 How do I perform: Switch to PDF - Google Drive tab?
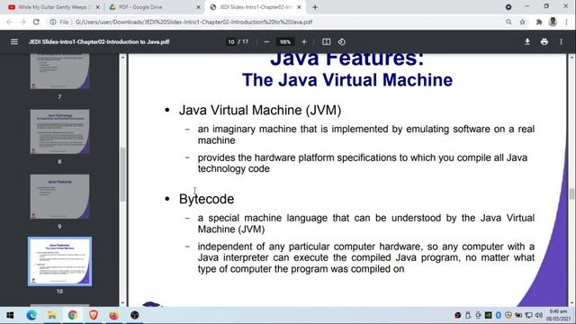[154, 7]
